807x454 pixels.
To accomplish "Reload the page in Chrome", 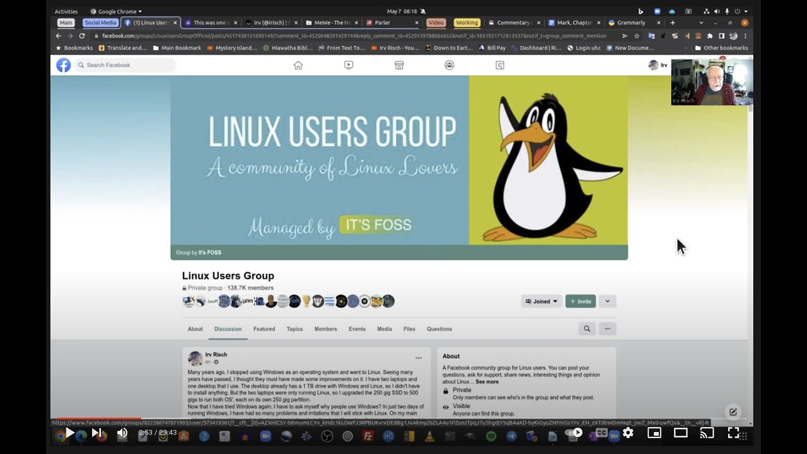I will (82, 36).
